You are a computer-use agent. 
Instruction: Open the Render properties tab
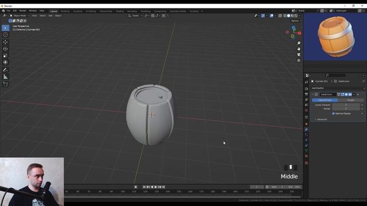pos(306,89)
